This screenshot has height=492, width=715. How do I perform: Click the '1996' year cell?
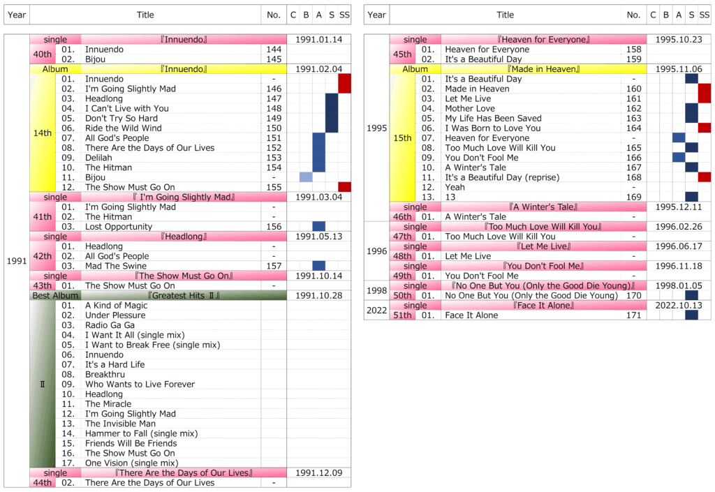[x=376, y=251]
